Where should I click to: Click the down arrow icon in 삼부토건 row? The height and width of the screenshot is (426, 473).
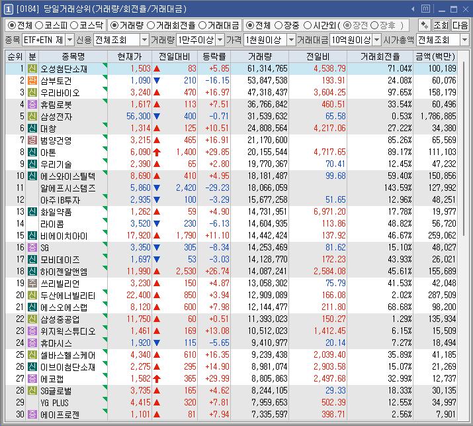(157, 80)
